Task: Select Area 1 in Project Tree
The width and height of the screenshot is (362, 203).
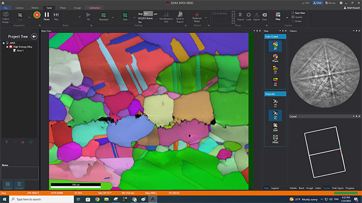Action: [x=19, y=51]
